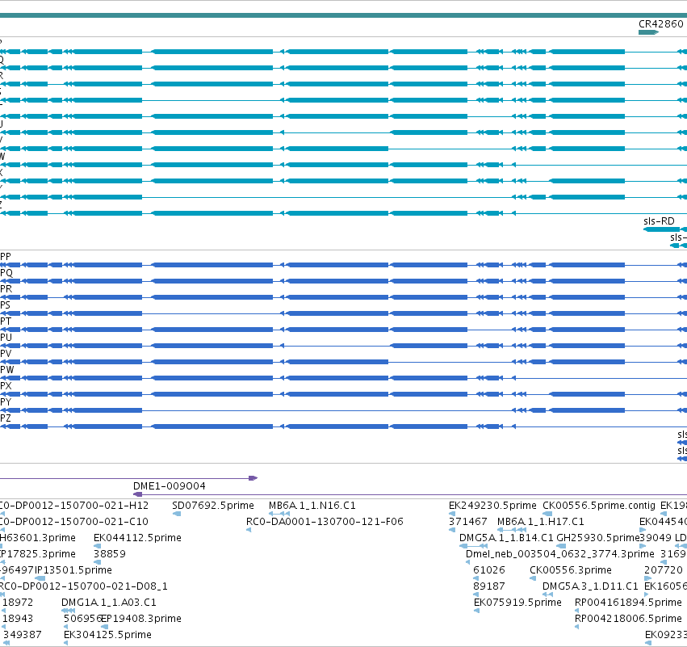The image size is (687, 647).
Task: Click the 349387 feature label
Action: [23, 635]
